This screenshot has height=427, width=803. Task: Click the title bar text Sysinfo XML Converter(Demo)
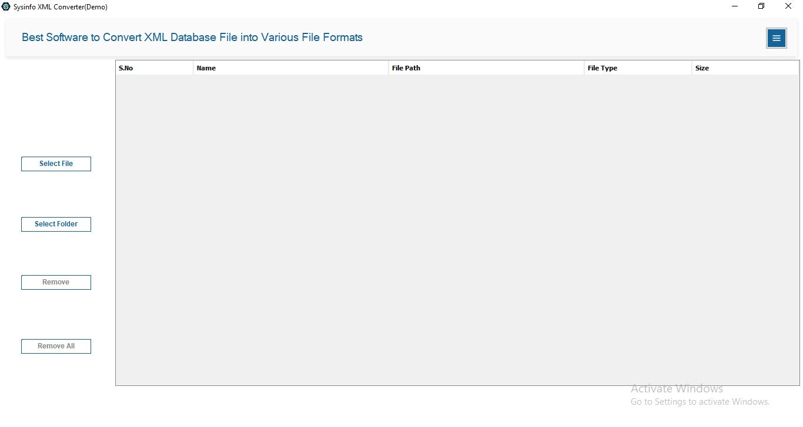[x=59, y=6]
